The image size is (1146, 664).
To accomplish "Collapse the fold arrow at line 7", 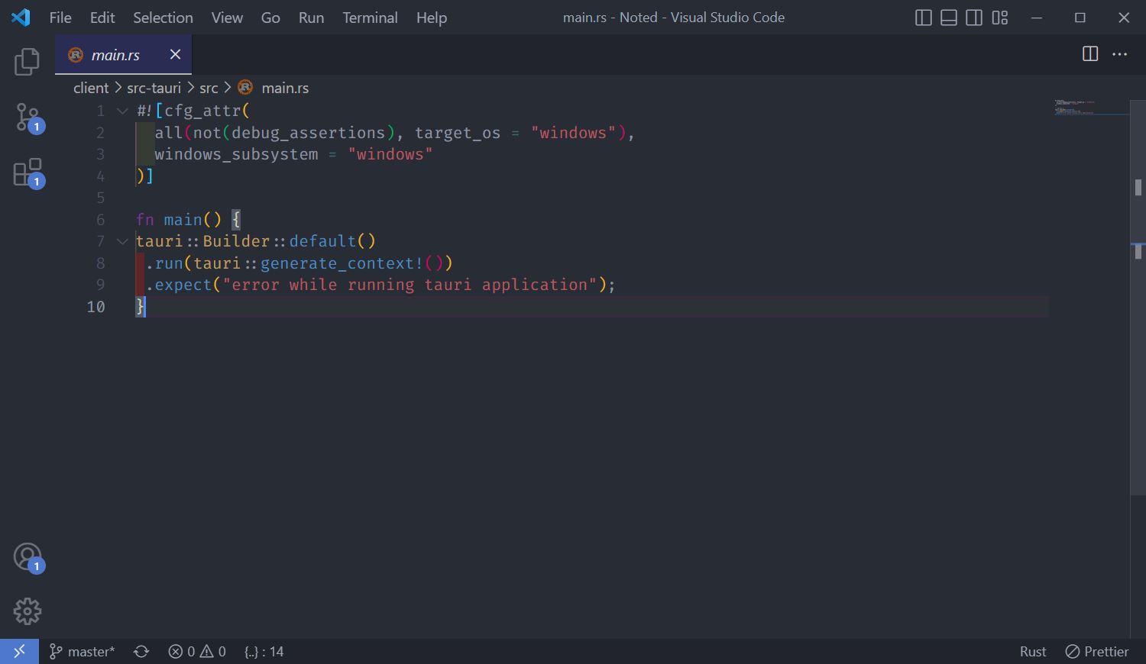I will pyautogui.click(x=122, y=241).
